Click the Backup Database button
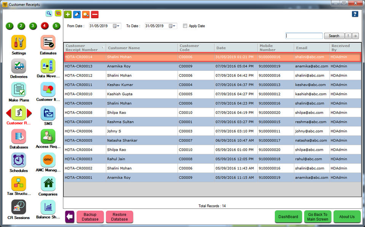This screenshot has width=365, height=227. (90, 217)
